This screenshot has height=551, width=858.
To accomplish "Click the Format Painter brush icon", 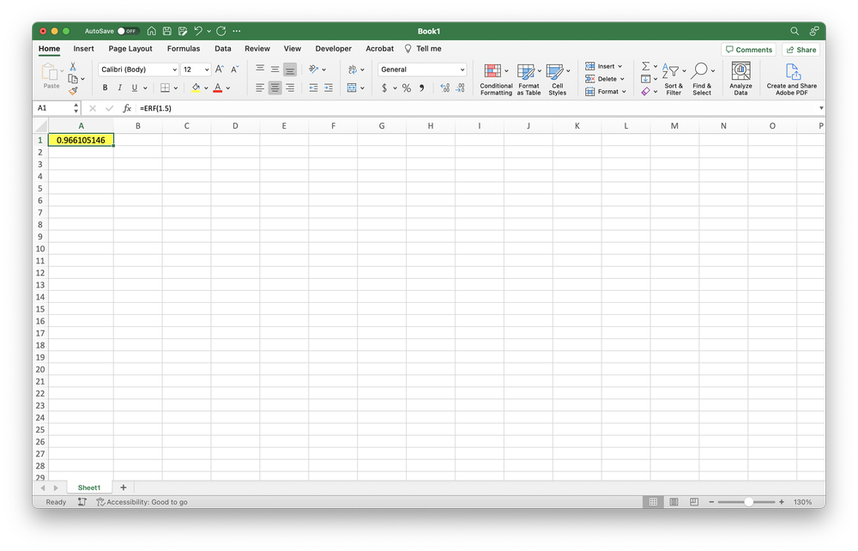I will tap(73, 91).
